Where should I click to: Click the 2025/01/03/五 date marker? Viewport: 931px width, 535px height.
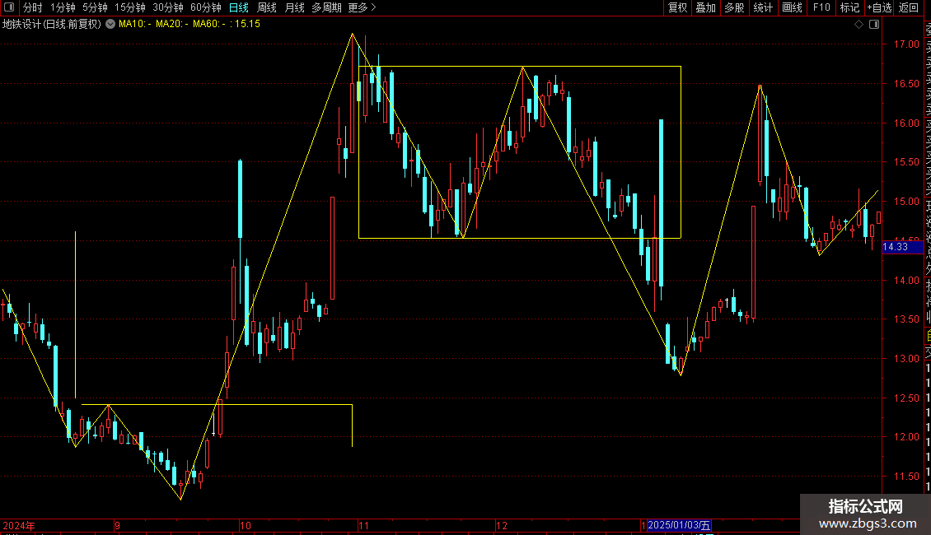679,525
